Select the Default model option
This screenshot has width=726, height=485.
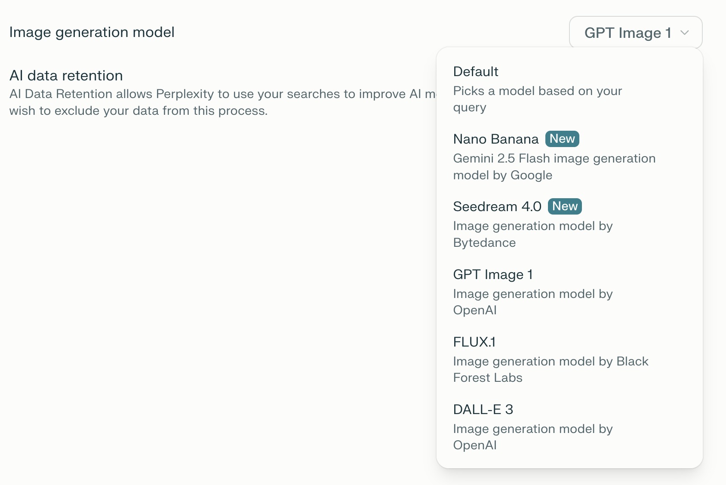tap(476, 71)
